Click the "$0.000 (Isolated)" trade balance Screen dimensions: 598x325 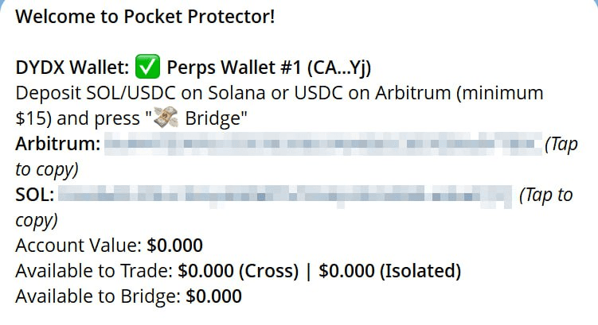pyautogui.click(x=389, y=271)
